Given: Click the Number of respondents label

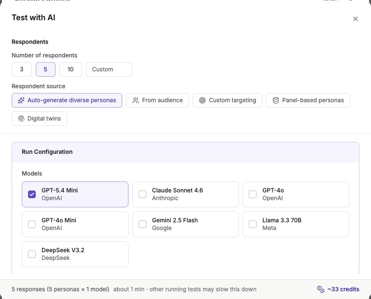Looking at the screenshot, I should pyautogui.click(x=44, y=55).
